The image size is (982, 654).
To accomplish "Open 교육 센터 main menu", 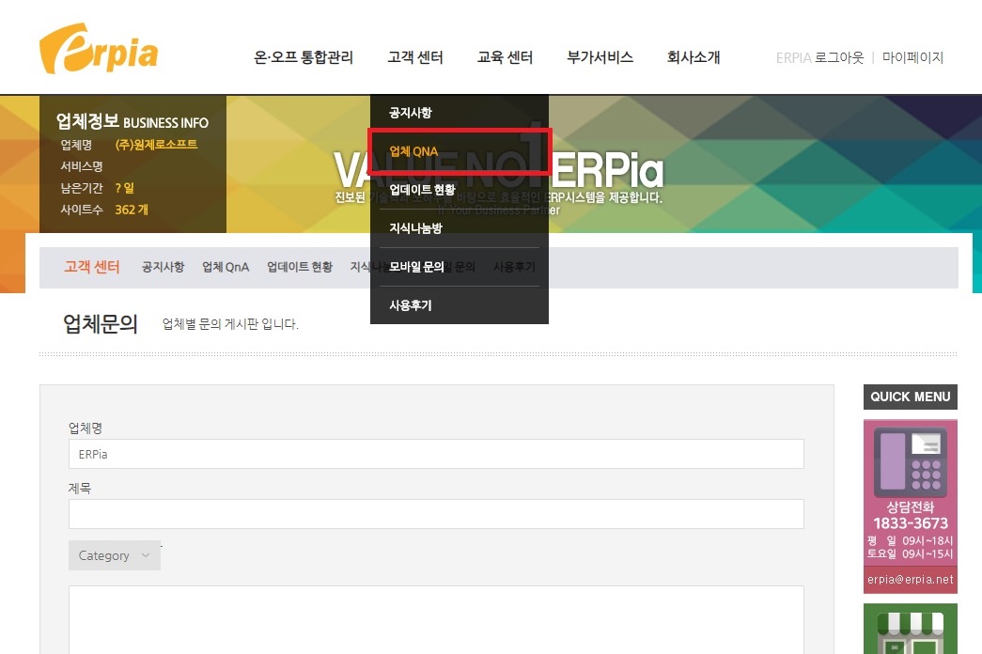I will (x=505, y=57).
